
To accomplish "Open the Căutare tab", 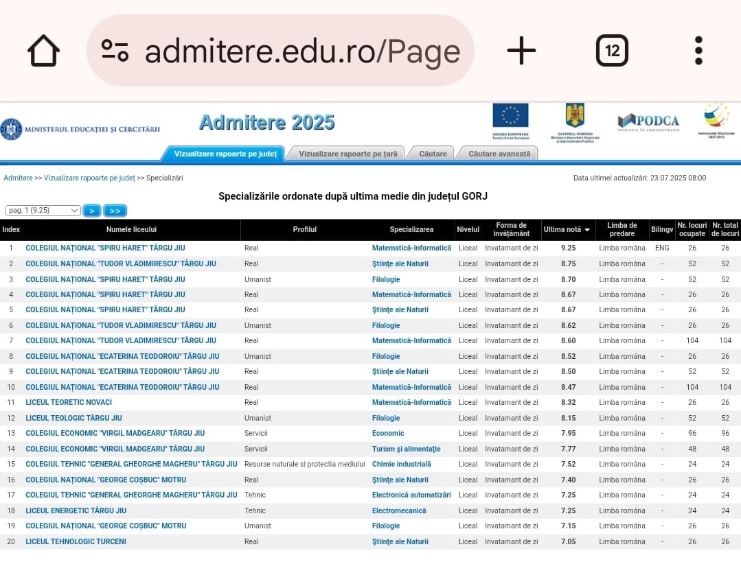I will point(433,154).
